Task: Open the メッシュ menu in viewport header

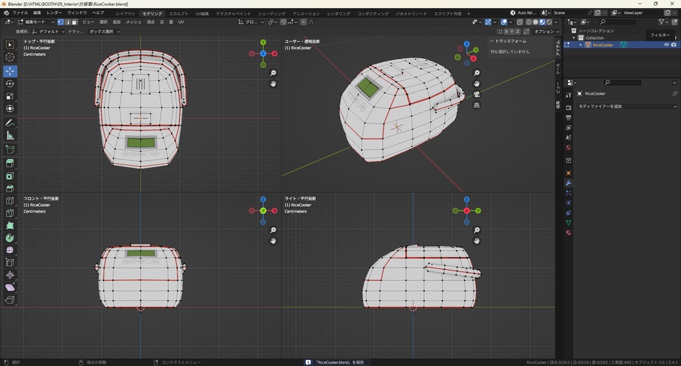Action: tap(134, 22)
